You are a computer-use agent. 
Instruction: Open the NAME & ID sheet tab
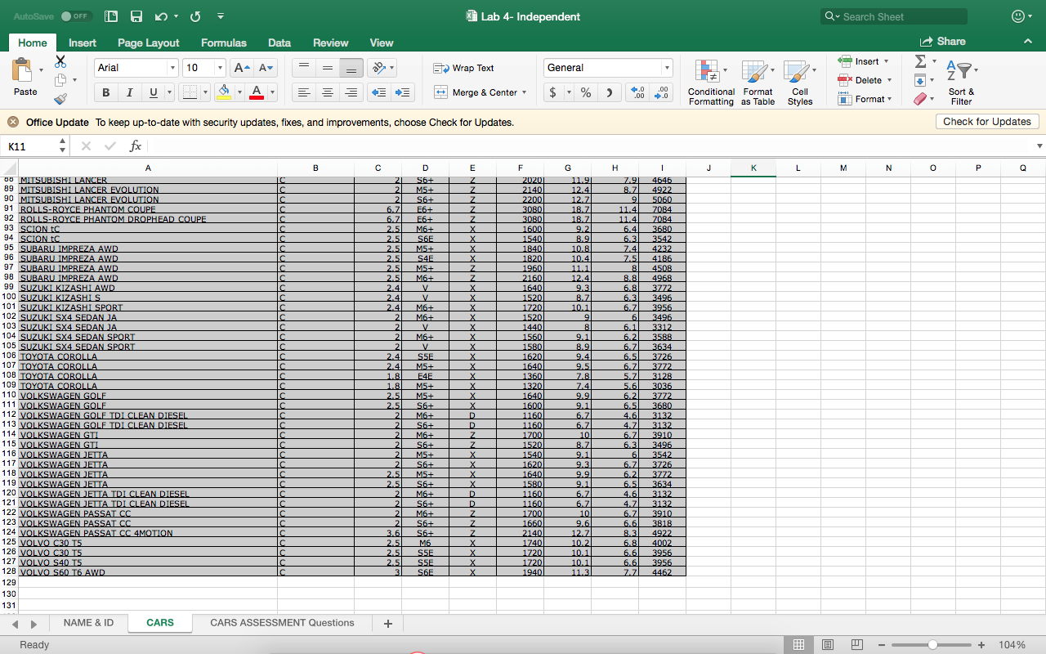(x=88, y=623)
